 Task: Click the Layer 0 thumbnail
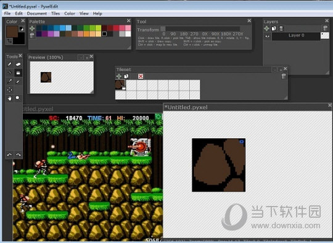325,36
